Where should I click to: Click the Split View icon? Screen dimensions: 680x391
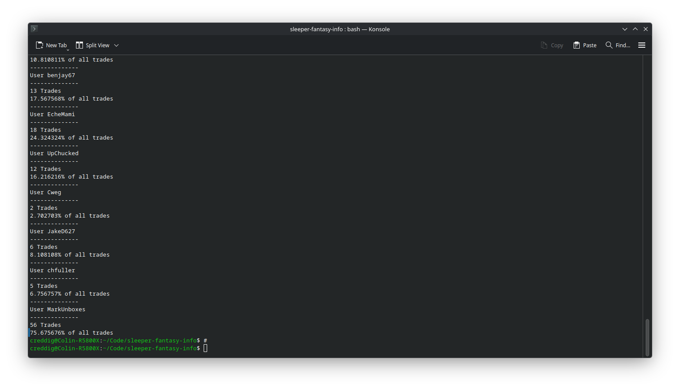79,45
